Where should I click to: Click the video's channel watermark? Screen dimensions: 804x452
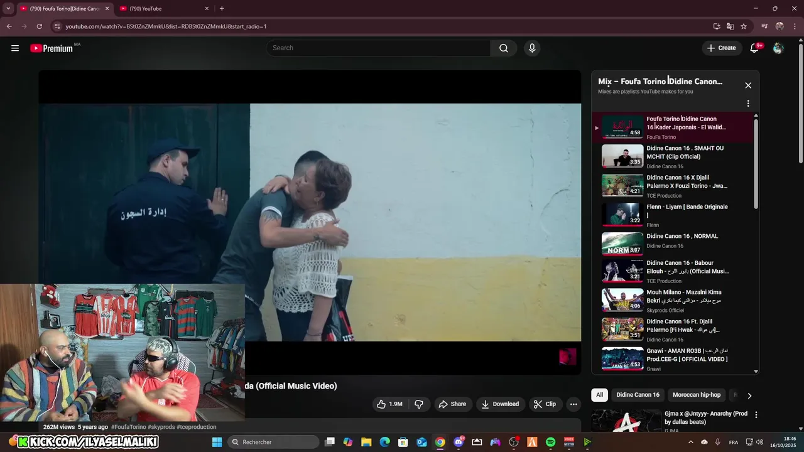point(568,357)
